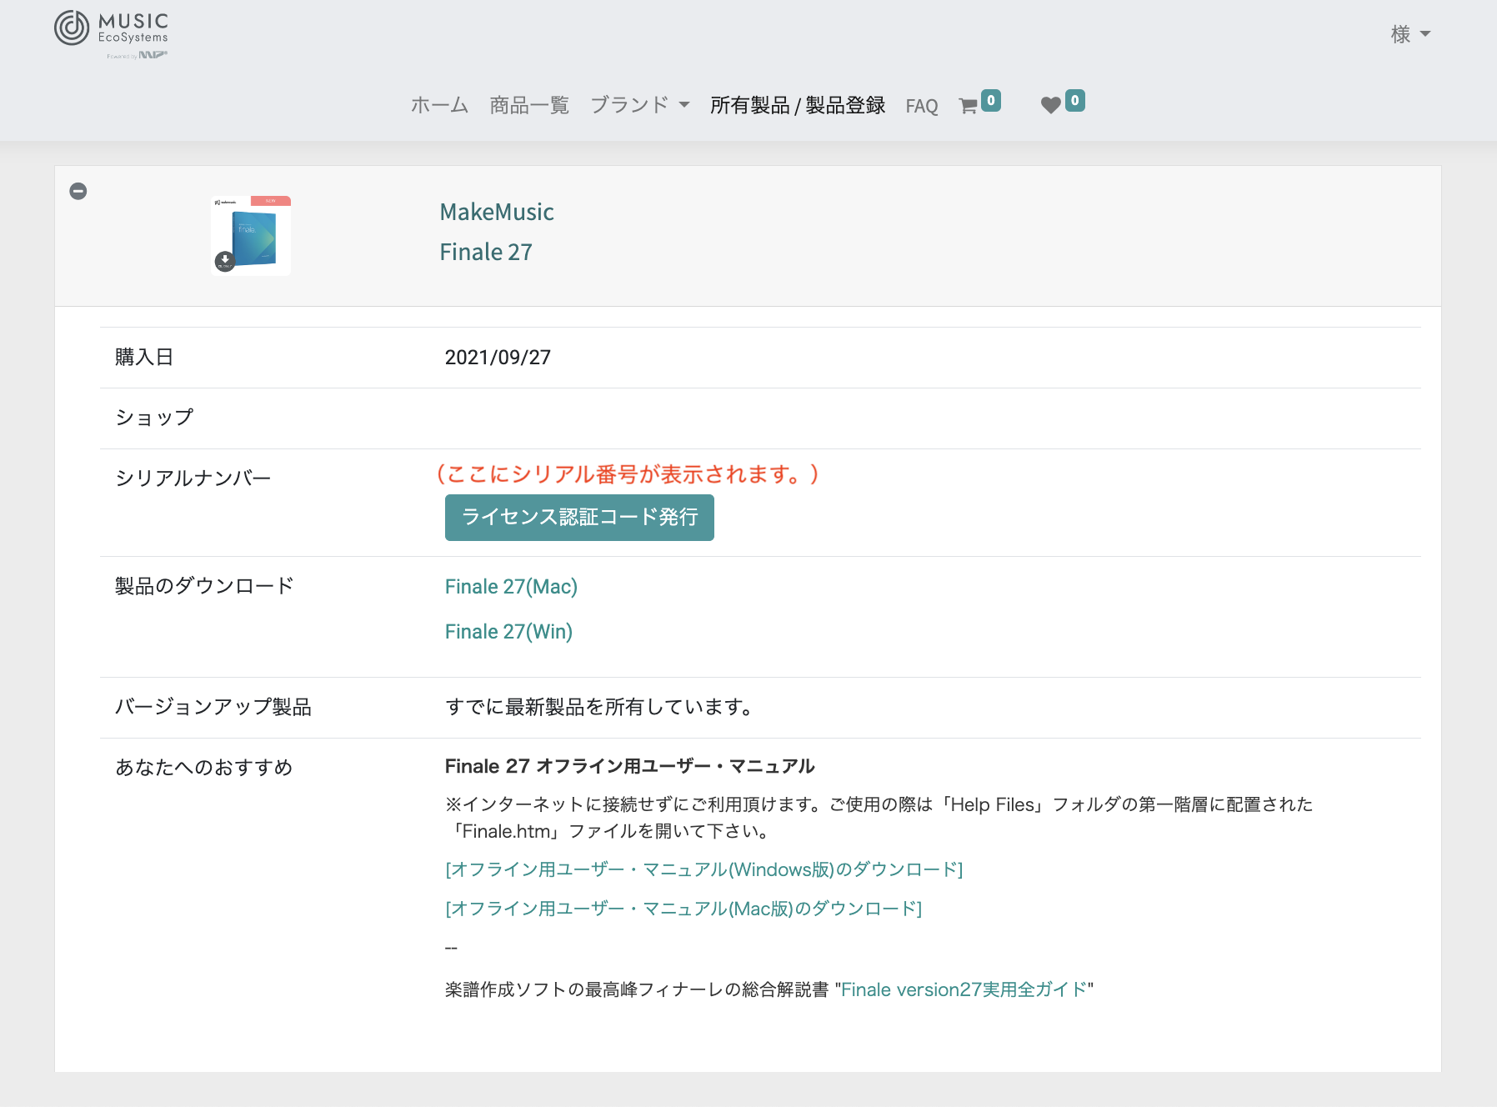Open the FAQ page
This screenshot has width=1497, height=1107.
tap(922, 106)
